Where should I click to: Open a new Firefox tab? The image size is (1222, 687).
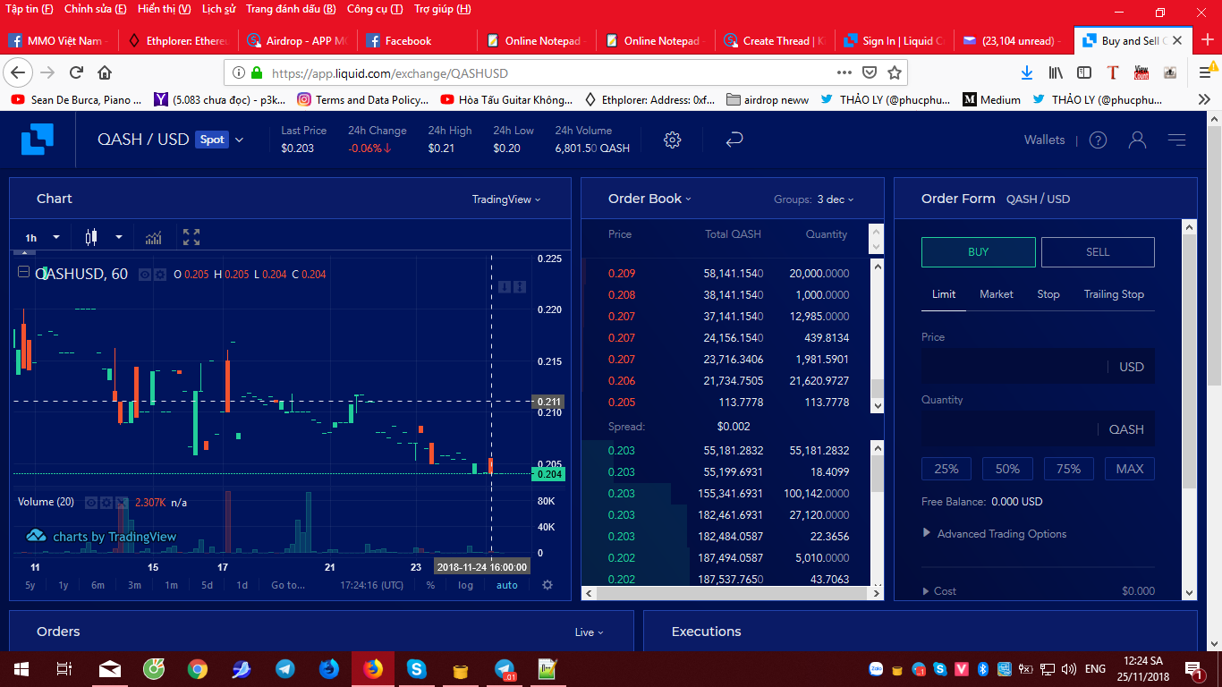coord(1206,40)
